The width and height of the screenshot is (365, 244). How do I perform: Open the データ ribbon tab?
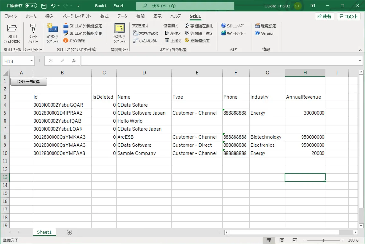pos(122,16)
